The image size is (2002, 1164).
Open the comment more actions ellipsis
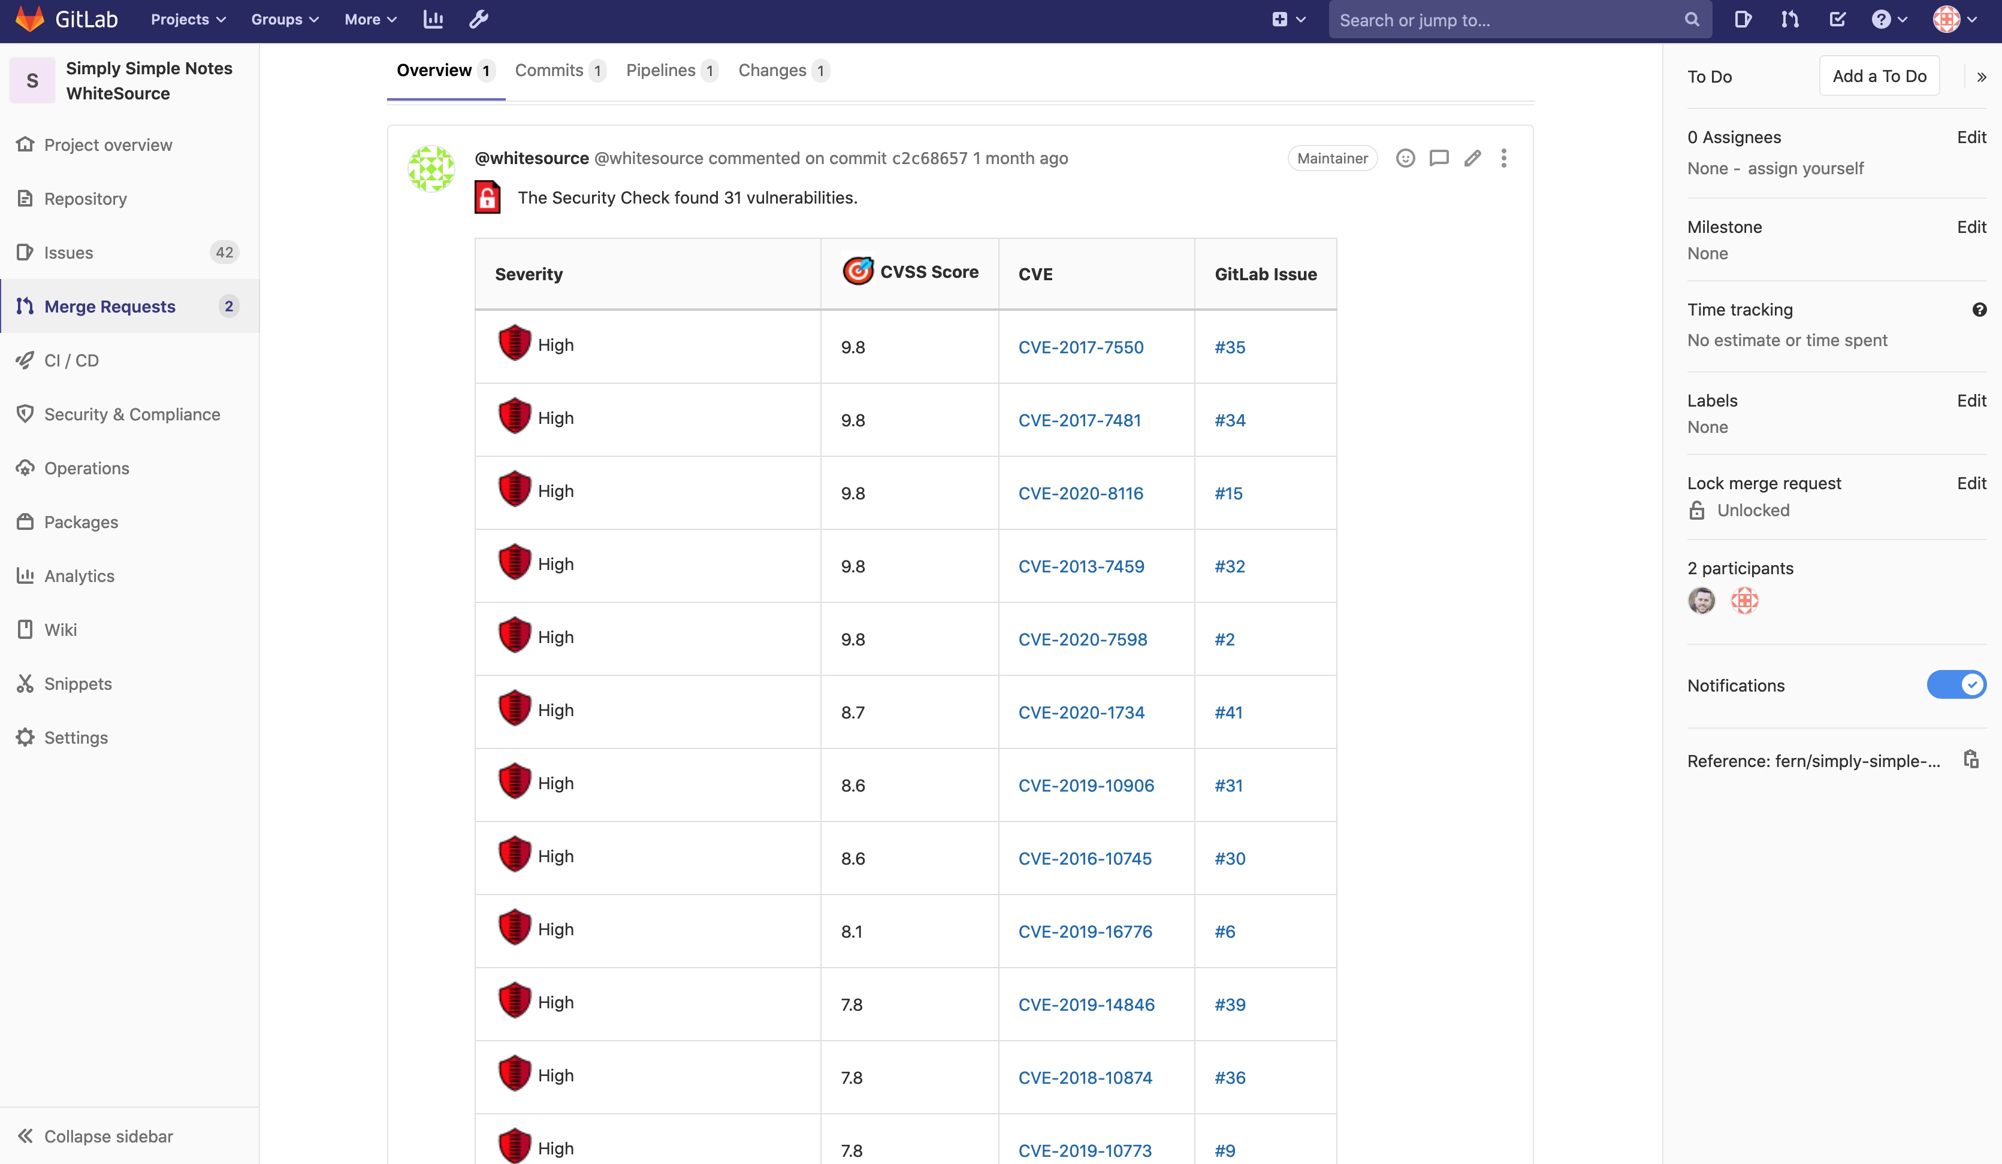click(x=1504, y=158)
